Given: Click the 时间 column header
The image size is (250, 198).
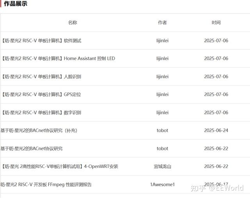Looking at the screenshot, I should [x=216, y=23].
